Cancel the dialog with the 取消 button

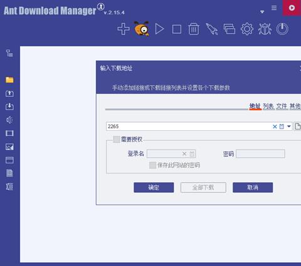tap(253, 187)
